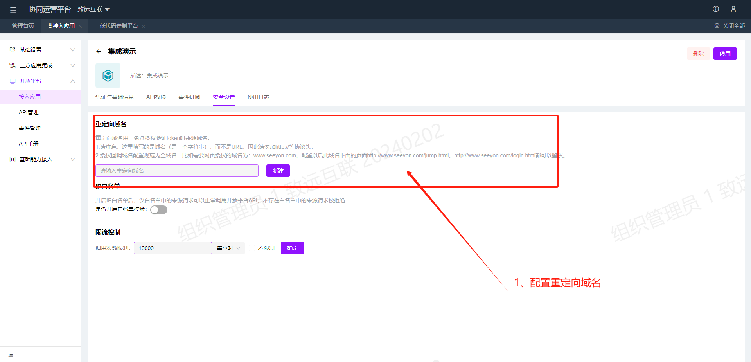
Task: Click the 三方应用集成 sidebar icon
Action: click(x=13, y=65)
